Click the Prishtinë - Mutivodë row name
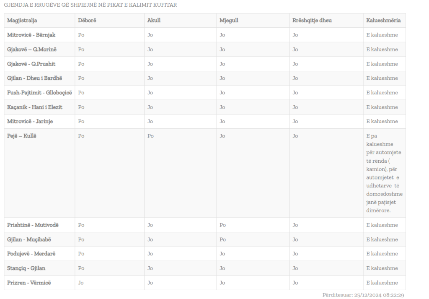The height and width of the screenshot is (299, 429). (x=33, y=225)
